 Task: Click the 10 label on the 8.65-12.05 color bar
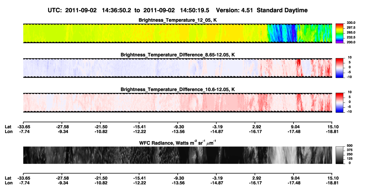[x=350, y=58]
